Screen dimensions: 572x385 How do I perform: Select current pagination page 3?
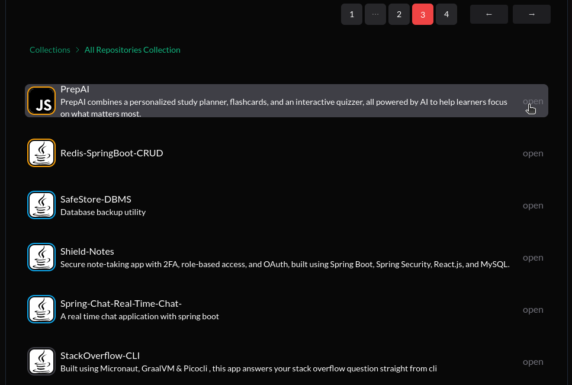click(423, 14)
